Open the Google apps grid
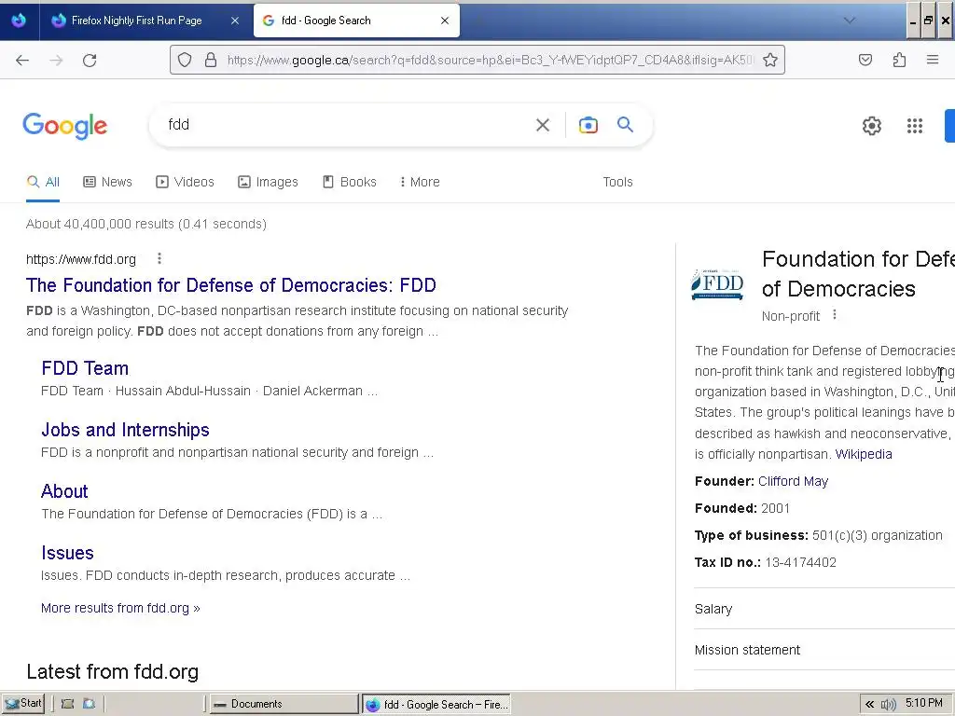The width and height of the screenshot is (955, 716). point(914,126)
